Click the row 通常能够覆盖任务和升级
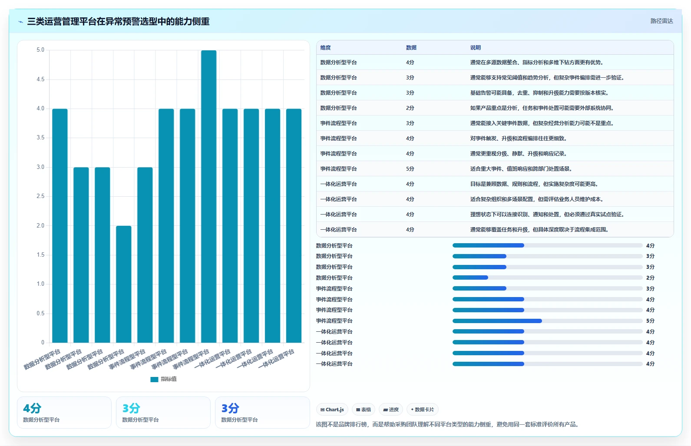This screenshot has height=446, width=691. [x=495, y=230]
